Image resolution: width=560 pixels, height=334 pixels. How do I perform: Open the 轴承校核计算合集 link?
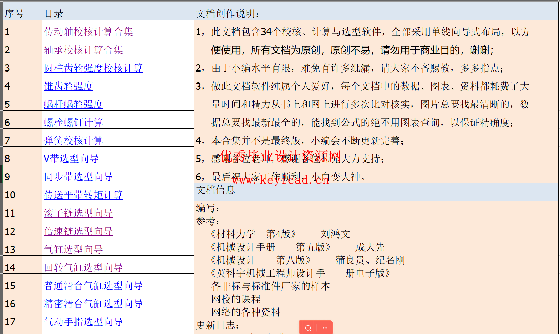point(83,50)
